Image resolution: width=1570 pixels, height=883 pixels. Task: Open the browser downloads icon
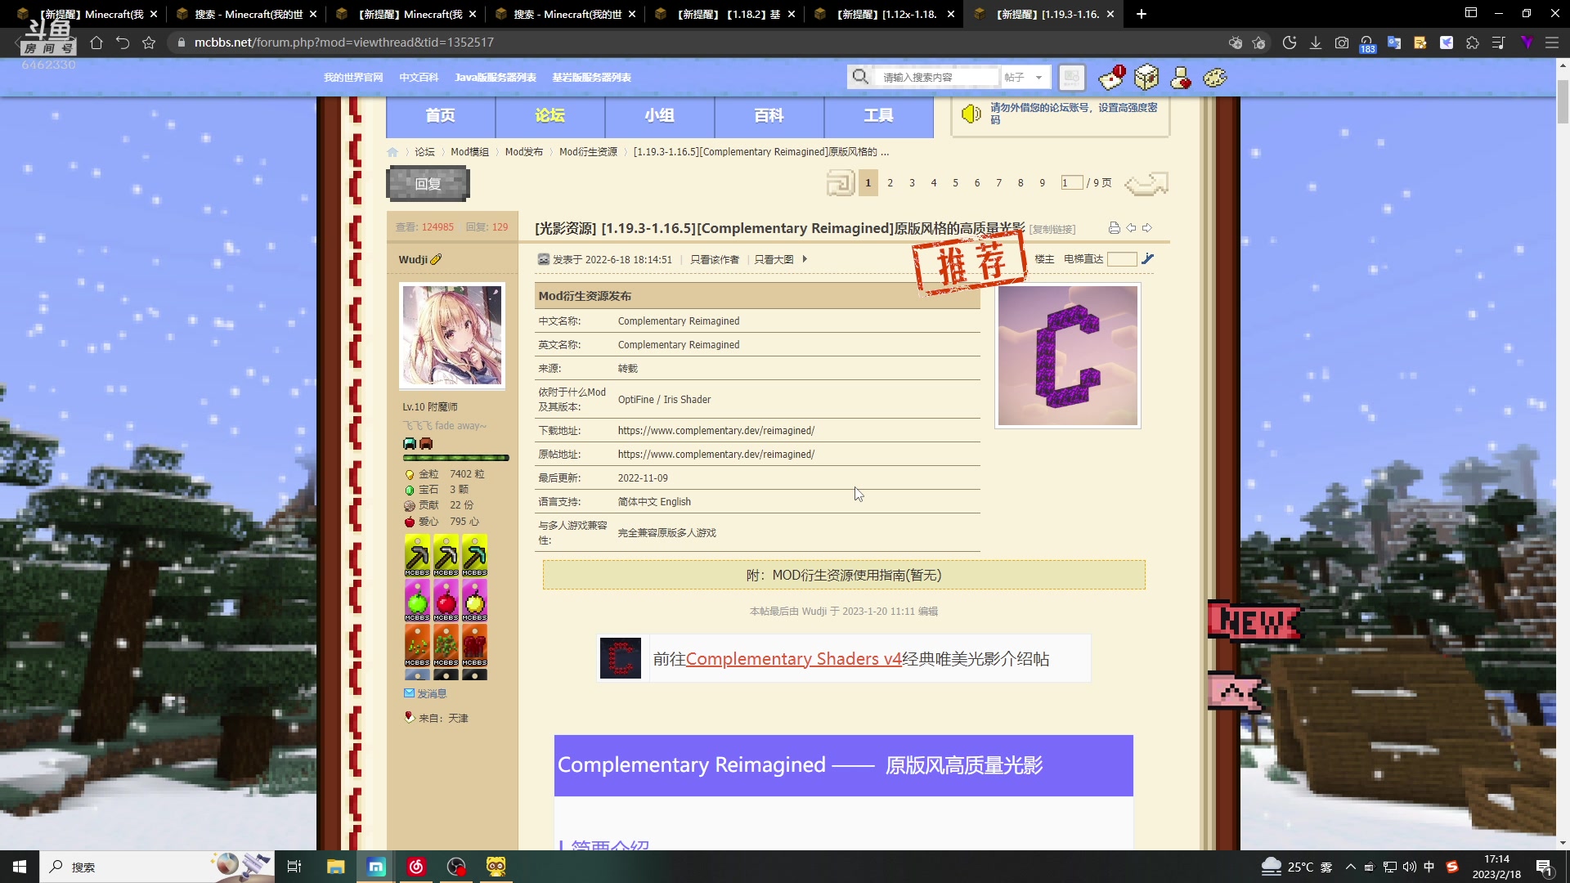coord(1316,43)
